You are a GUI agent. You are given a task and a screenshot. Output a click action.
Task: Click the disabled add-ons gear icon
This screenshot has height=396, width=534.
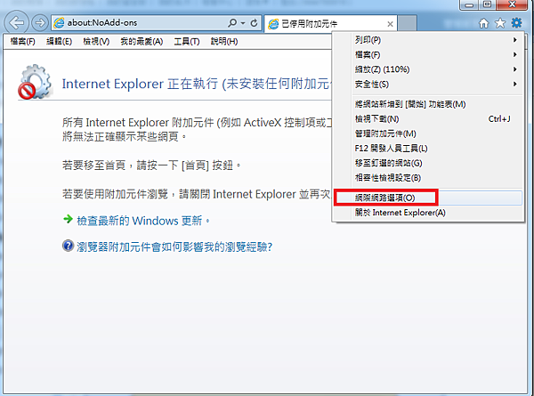click(x=35, y=82)
